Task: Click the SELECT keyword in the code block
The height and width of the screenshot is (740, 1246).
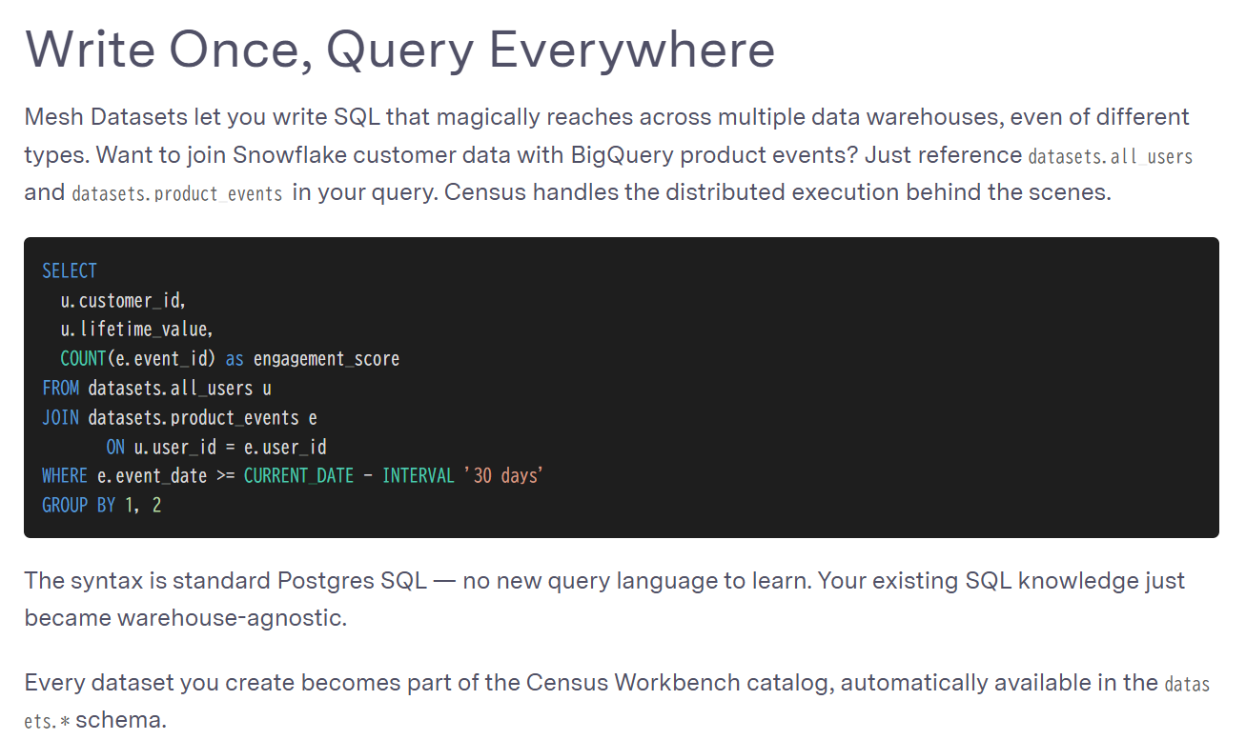Action: 70,271
